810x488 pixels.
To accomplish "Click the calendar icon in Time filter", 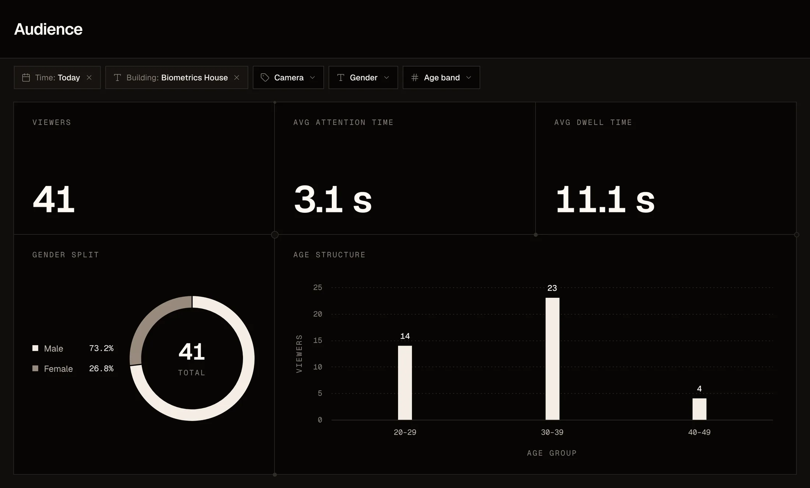I will [26, 78].
